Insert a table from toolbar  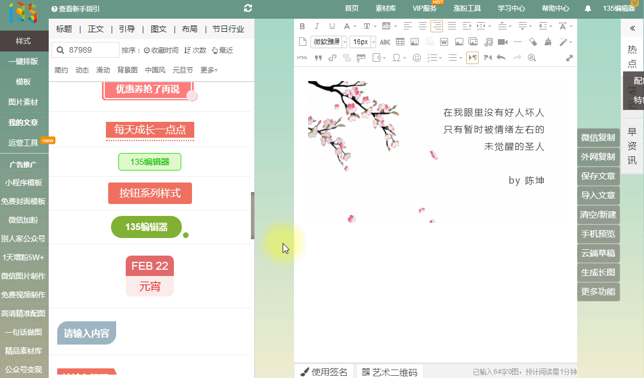[400, 42]
